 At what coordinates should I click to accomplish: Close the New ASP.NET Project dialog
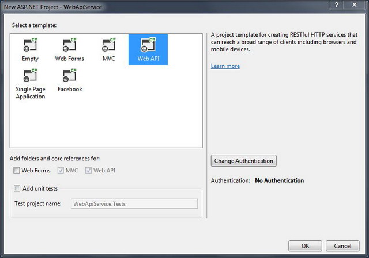[x=355, y=5]
